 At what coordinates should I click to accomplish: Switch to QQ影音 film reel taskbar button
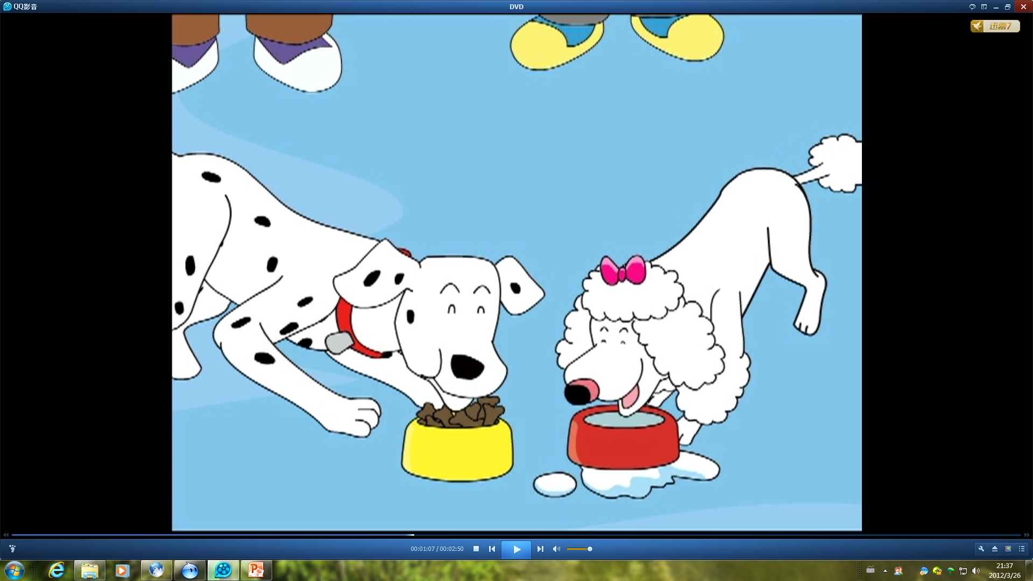(x=223, y=570)
